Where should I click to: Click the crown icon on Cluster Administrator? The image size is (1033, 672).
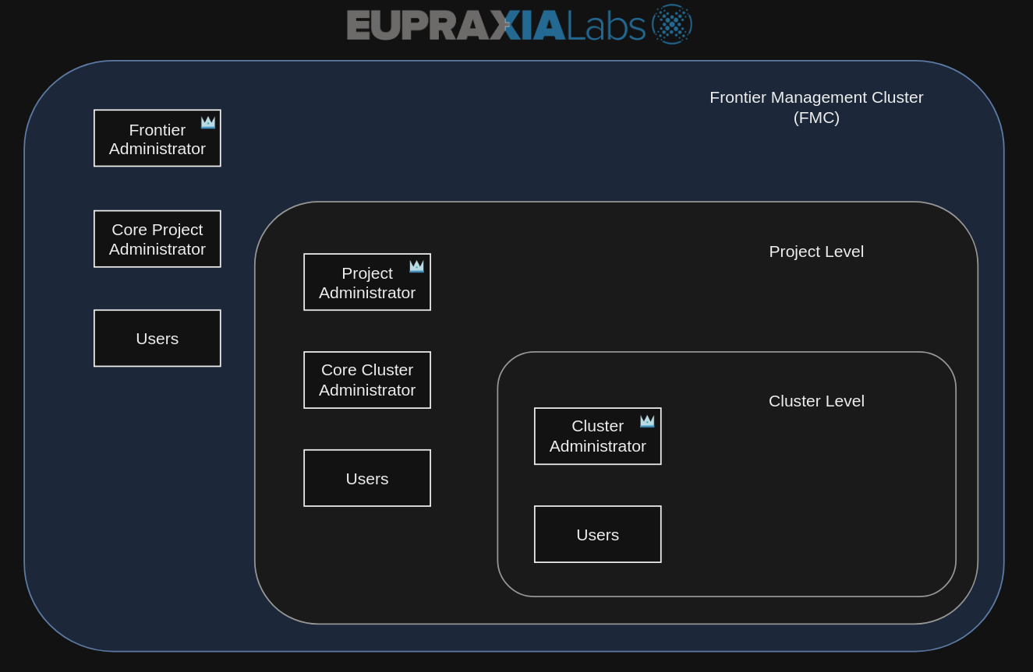coord(647,421)
